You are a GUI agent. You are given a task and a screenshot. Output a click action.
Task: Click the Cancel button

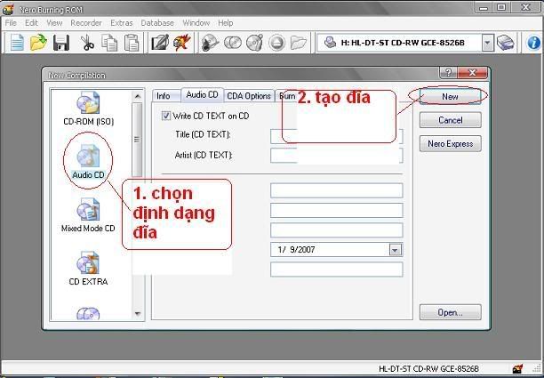pyautogui.click(x=451, y=120)
